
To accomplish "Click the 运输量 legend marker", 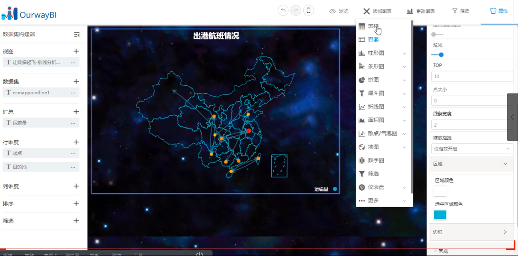I will [335, 189].
